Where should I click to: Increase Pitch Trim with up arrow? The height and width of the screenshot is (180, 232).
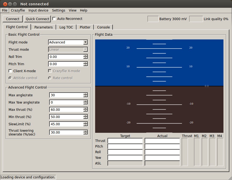point(85,63)
